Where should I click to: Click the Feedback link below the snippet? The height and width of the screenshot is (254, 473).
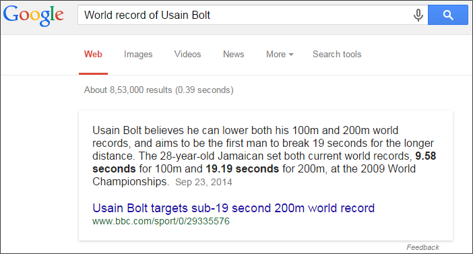coord(422,247)
